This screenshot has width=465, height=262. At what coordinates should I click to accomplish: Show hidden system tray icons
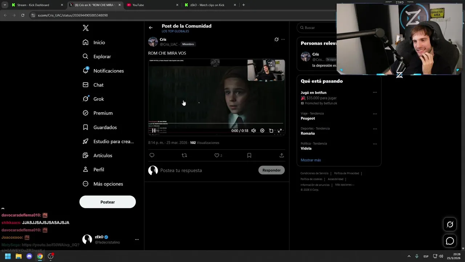click(409, 256)
